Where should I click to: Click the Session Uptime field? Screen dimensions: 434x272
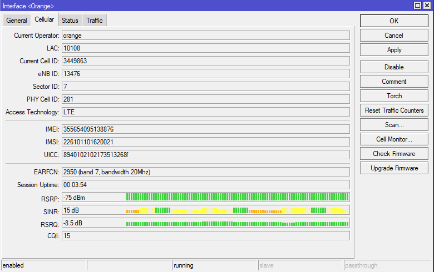pos(206,185)
